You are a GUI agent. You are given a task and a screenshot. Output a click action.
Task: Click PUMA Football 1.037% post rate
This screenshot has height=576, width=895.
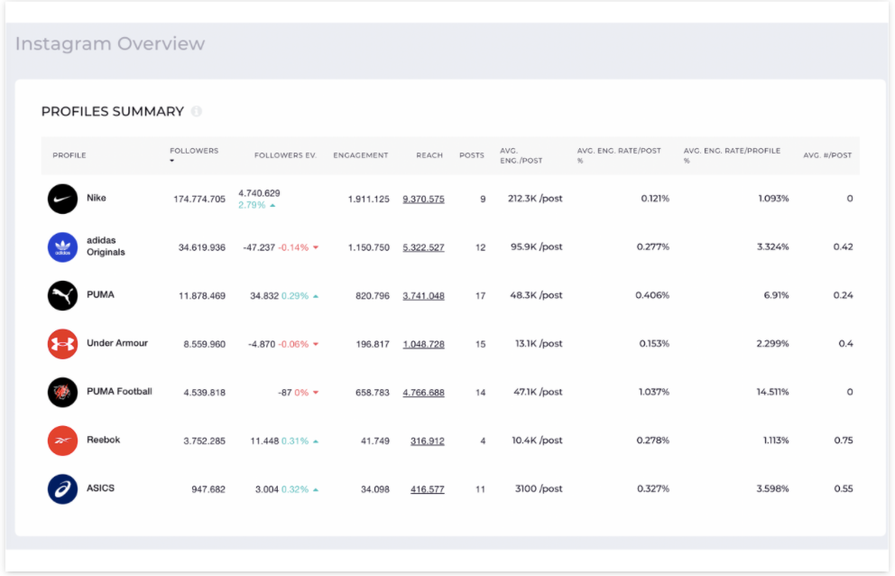[x=654, y=392]
